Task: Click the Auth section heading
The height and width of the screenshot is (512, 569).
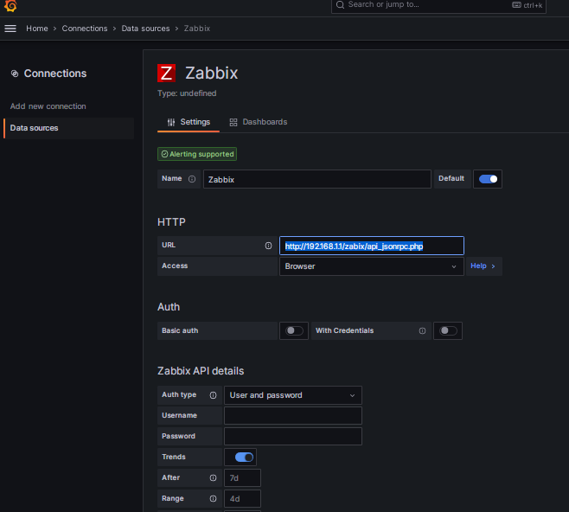Action: (x=169, y=307)
